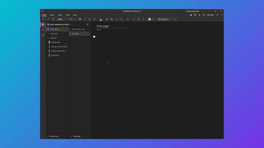The height and width of the screenshot is (148, 264).
Task: Expand paragraph formatting options chevron
Action: coord(144,19)
